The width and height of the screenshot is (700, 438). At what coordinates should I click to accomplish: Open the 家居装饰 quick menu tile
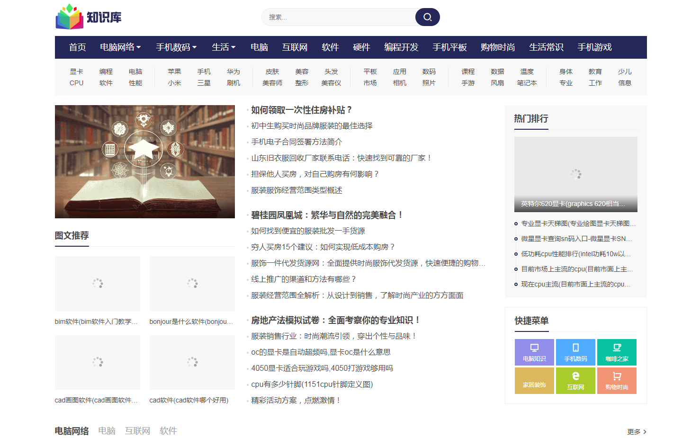point(534,381)
